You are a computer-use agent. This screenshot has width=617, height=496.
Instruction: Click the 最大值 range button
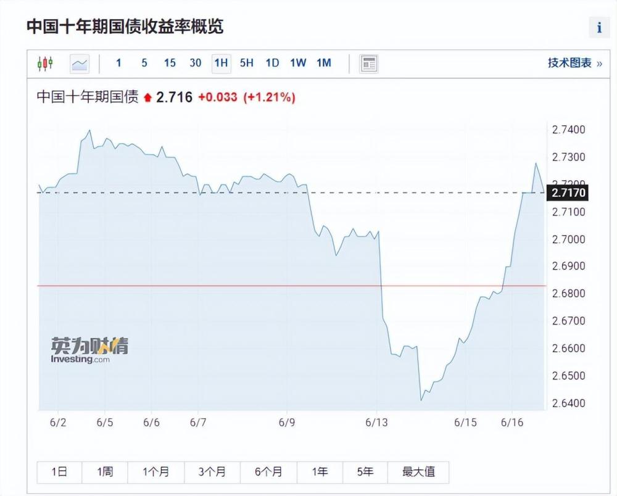(418, 472)
